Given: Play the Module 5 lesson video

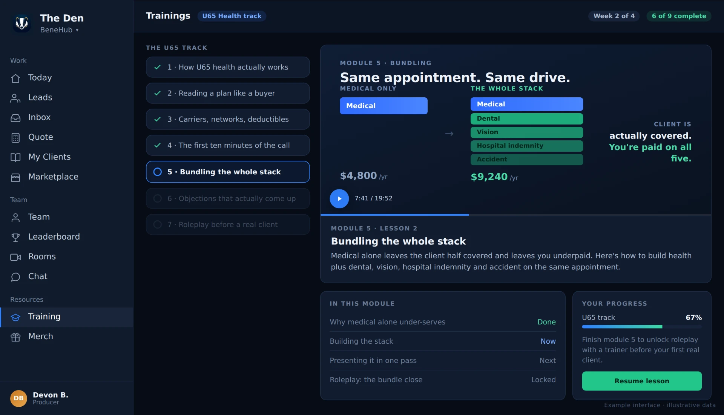Looking at the screenshot, I should pos(339,198).
